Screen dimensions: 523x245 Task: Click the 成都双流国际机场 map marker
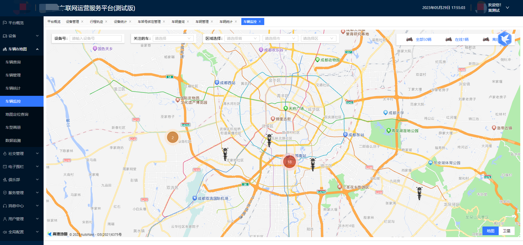pyautogui.click(x=194, y=198)
